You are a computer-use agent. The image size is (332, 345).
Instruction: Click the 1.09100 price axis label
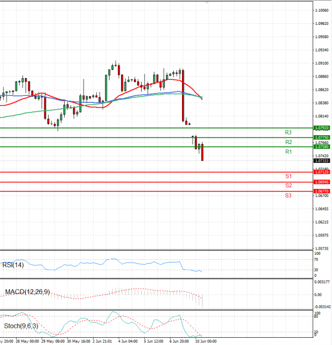pos(321,63)
